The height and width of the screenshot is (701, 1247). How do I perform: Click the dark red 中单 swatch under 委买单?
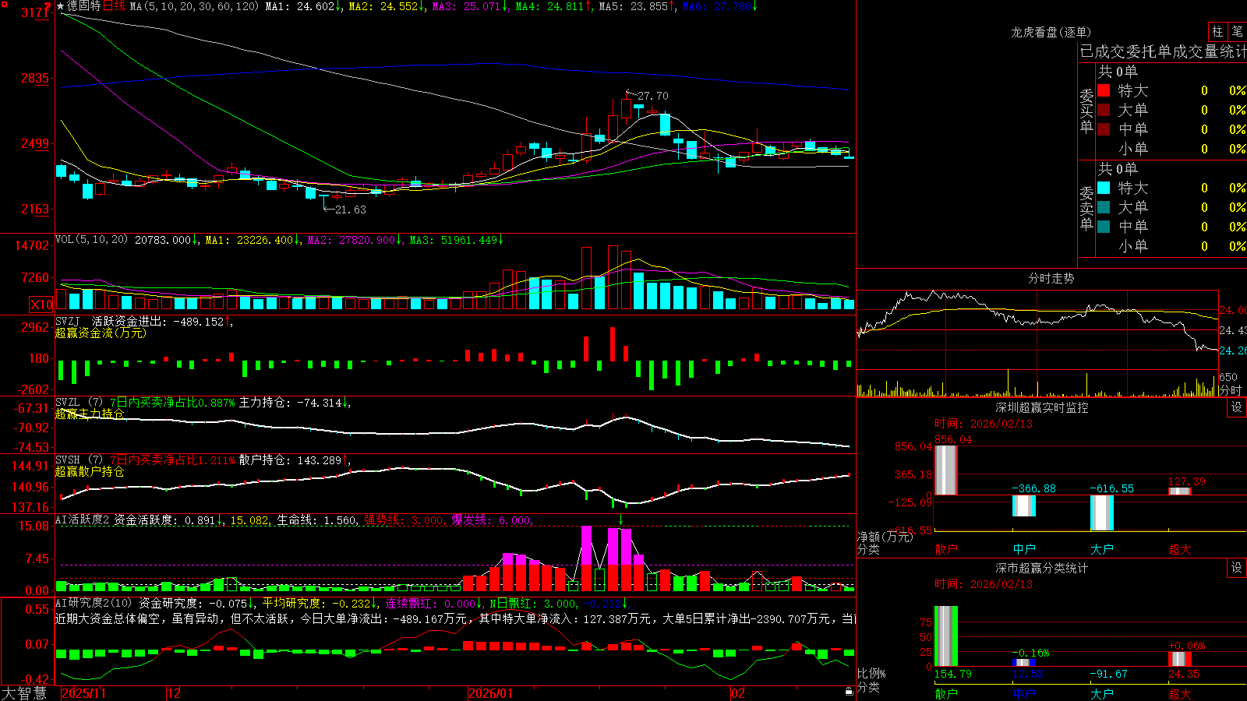point(1104,129)
